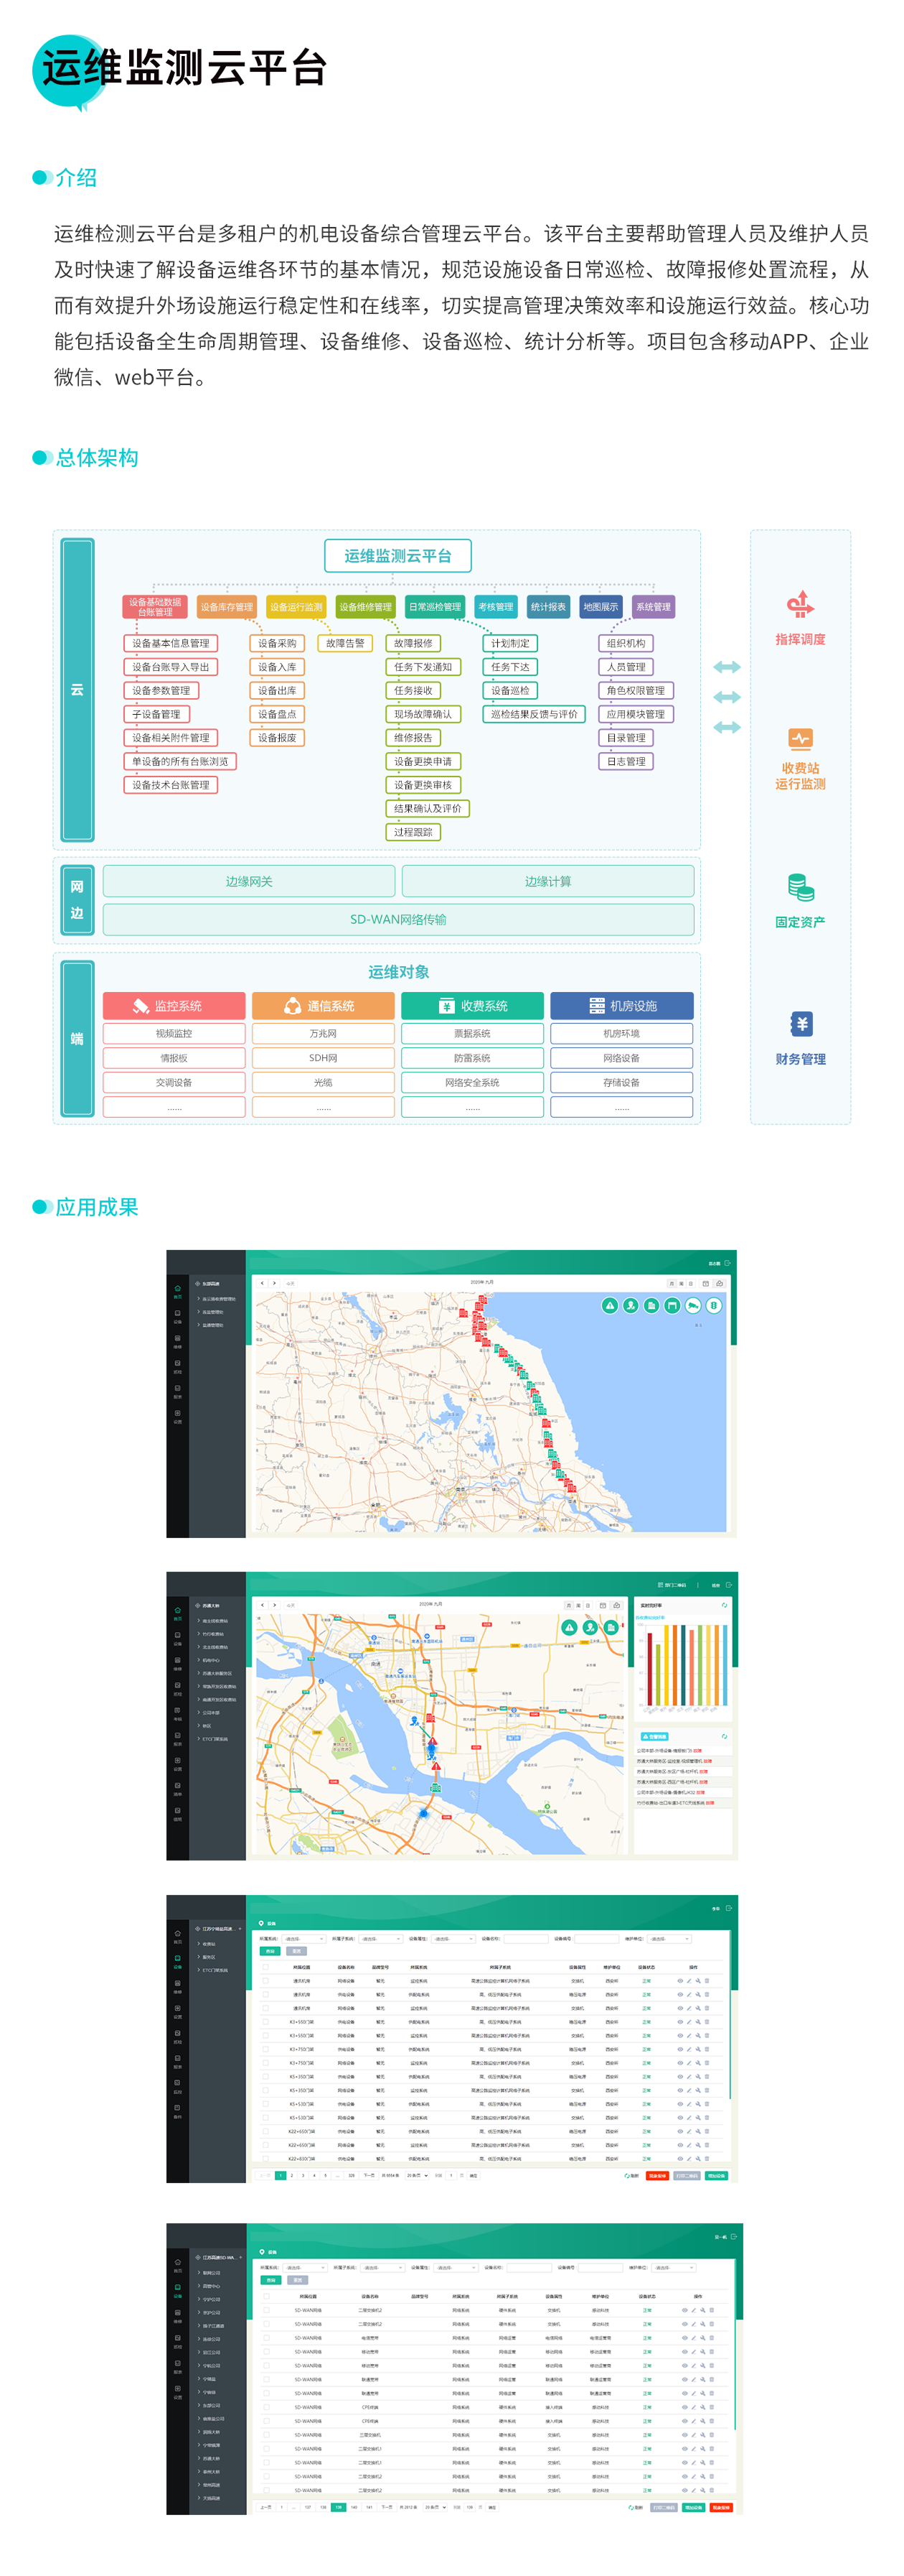Click the camera icon in 监控系统 header
The width and height of the screenshot is (904, 2576).
[141, 1006]
